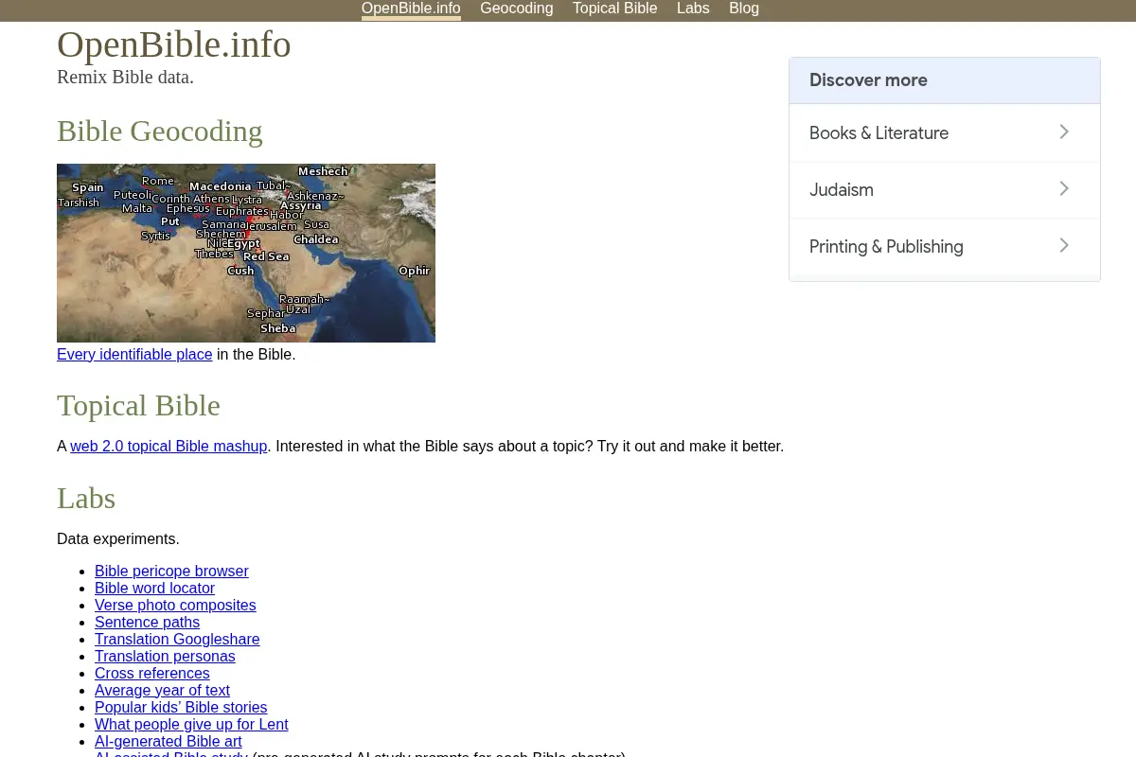Select Judaism in Discover more

tap(945, 189)
